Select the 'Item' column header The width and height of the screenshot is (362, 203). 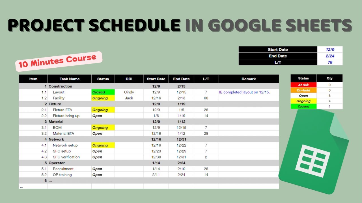click(33, 79)
